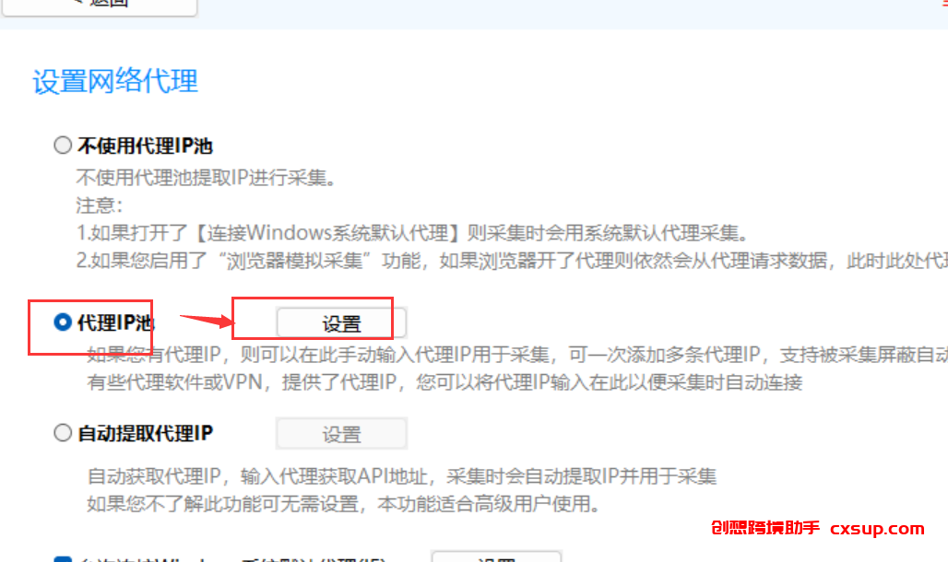Click the cxsup.com watermark text
The height and width of the screenshot is (562, 948).
pyautogui.click(x=877, y=529)
